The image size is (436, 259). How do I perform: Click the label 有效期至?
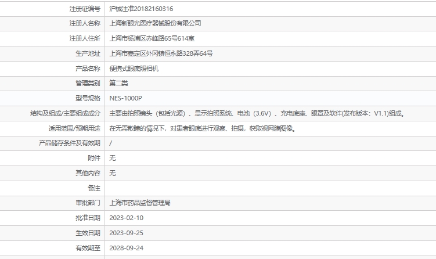pos(88,248)
